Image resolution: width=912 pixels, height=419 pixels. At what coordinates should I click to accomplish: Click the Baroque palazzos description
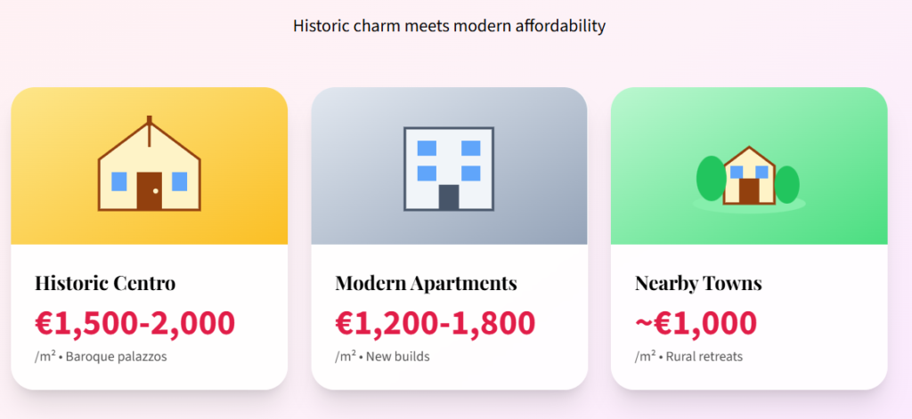117,357
